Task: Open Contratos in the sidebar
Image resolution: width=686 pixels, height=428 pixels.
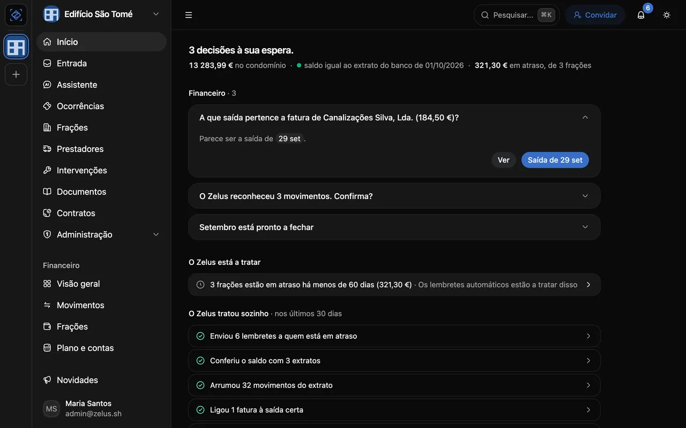Action: pyautogui.click(x=101, y=213)
